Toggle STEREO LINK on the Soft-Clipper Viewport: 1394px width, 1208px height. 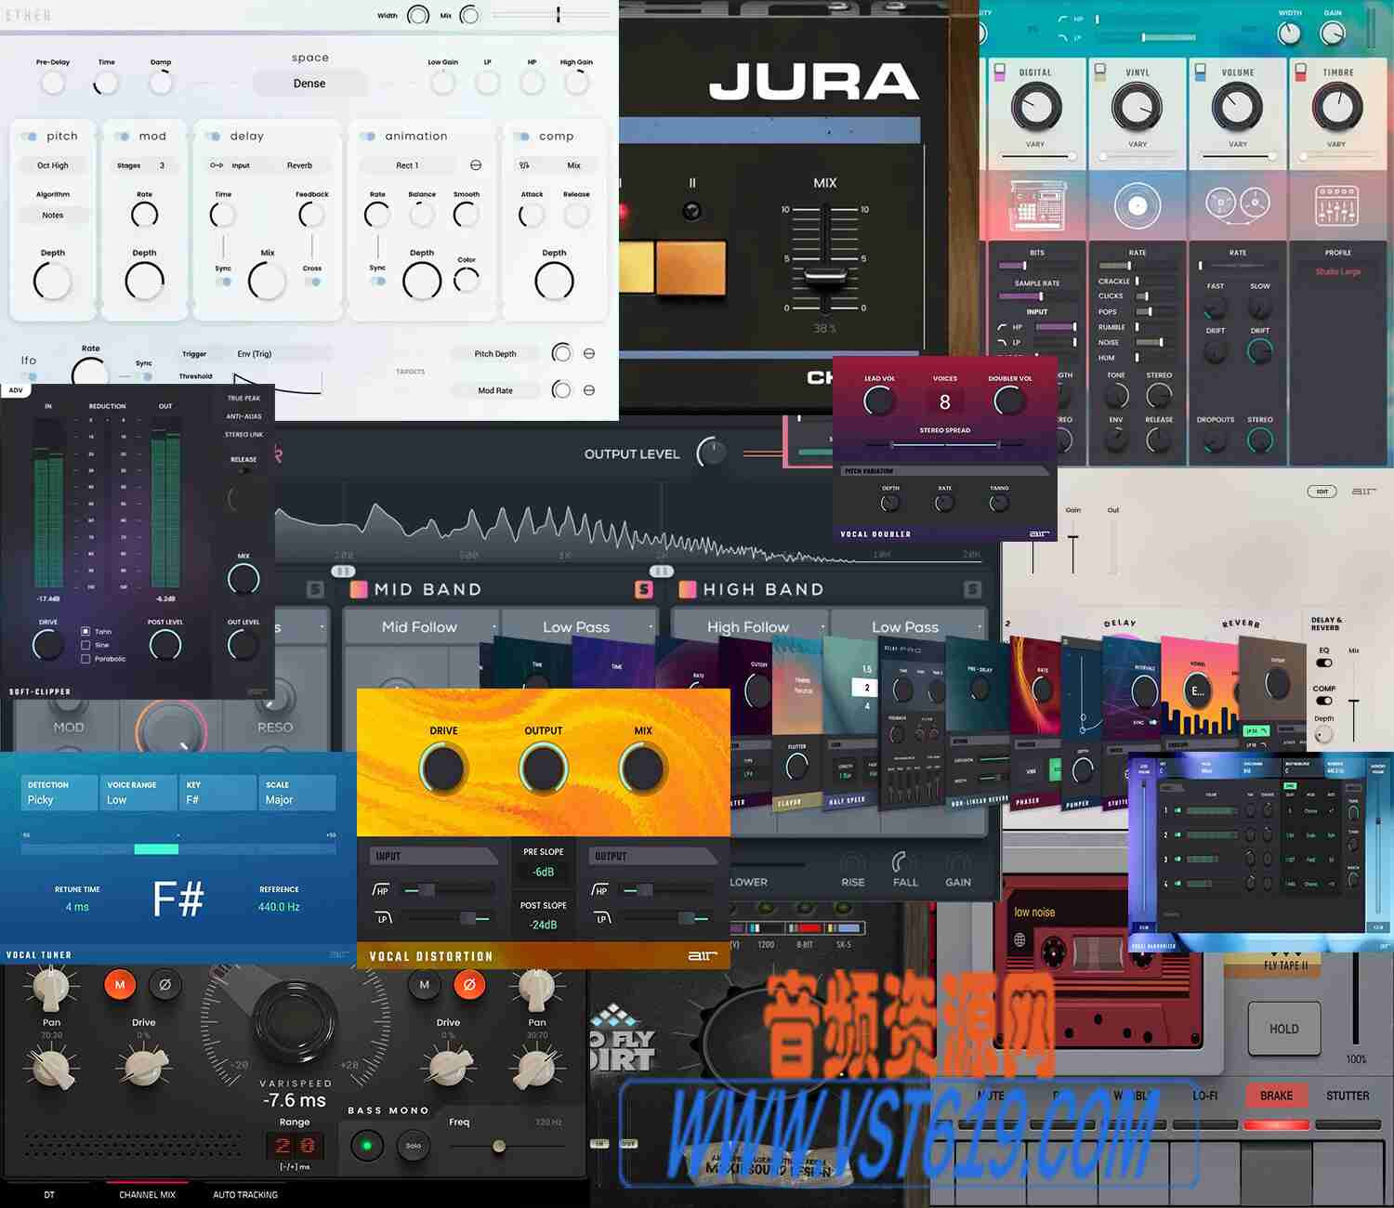[244, 434]
